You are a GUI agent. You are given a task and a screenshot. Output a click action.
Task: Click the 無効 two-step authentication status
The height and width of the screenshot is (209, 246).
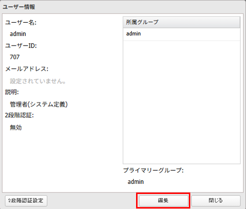point(16,128)
